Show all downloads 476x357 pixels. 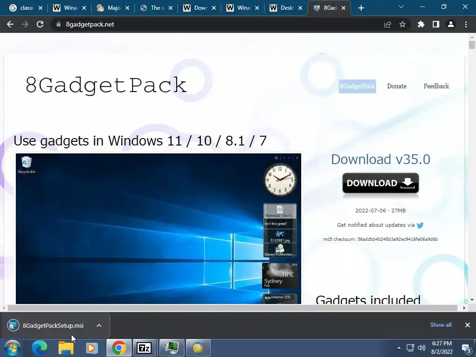(x=441, y=325)
